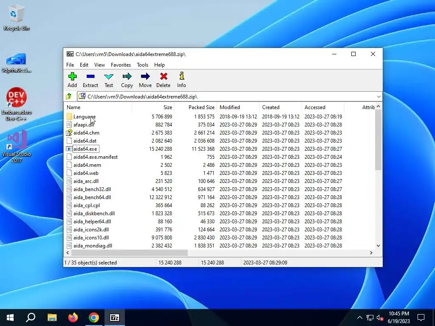The width and height of the screenshot is (435, 326).
Task: Launch Chrome from taskbar
Action: pyautogui.click(x=94, y=318)
